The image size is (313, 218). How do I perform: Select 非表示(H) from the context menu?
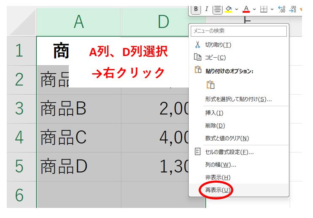tap(218, 177)
